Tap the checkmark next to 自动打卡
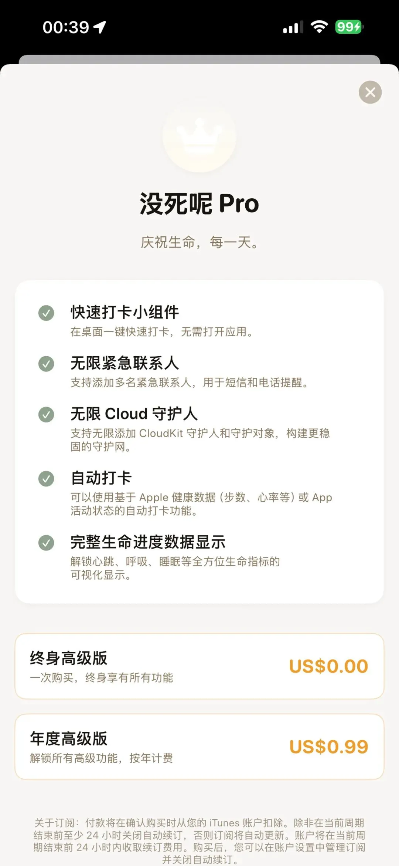399x866 pixels. pos(46,479)
